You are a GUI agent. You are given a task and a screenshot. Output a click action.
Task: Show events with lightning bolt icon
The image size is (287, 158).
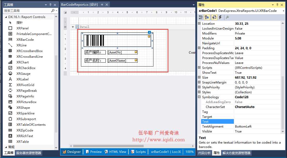tap(220, 17)
